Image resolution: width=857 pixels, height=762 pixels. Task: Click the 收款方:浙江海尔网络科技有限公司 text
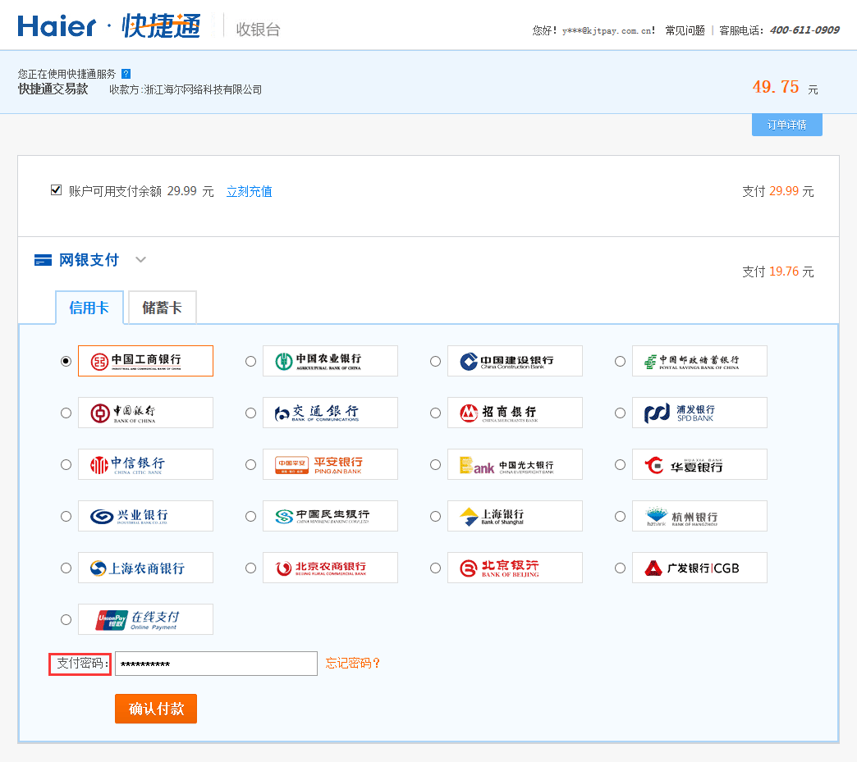point(186,89)
